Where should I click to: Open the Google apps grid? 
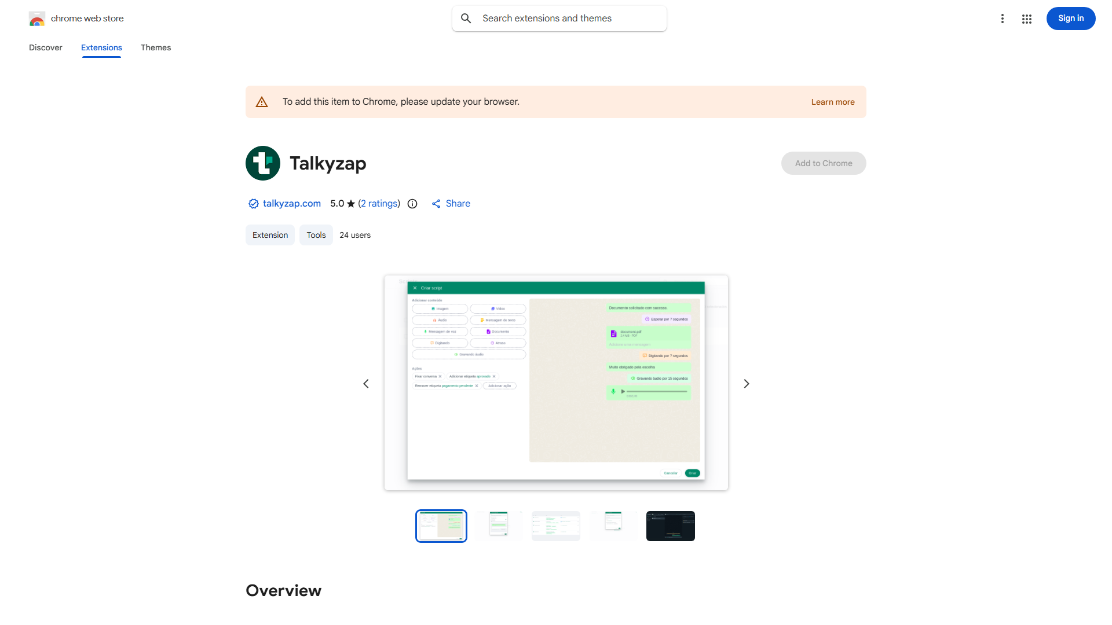coord(1027,19)
